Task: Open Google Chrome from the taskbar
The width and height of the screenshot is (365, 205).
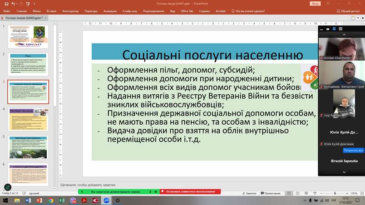Action: point(51,200)
